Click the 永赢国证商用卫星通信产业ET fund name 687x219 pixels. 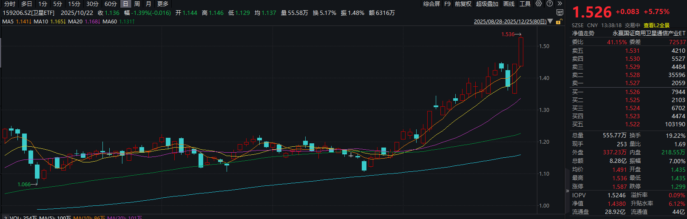tap(649, 33)
